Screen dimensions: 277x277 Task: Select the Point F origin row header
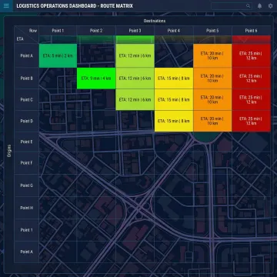click(27, 163)
